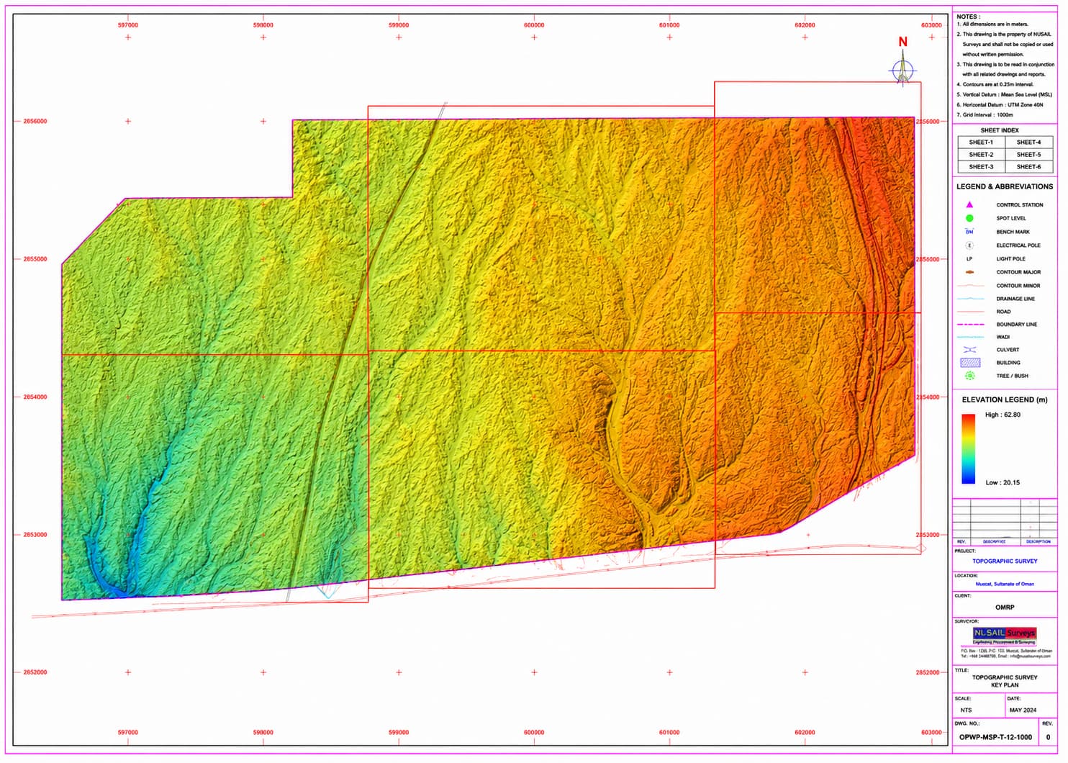The image size is (1068, 763).
Task: Click the MAY 2024 date value
Action: point(1023,710)
